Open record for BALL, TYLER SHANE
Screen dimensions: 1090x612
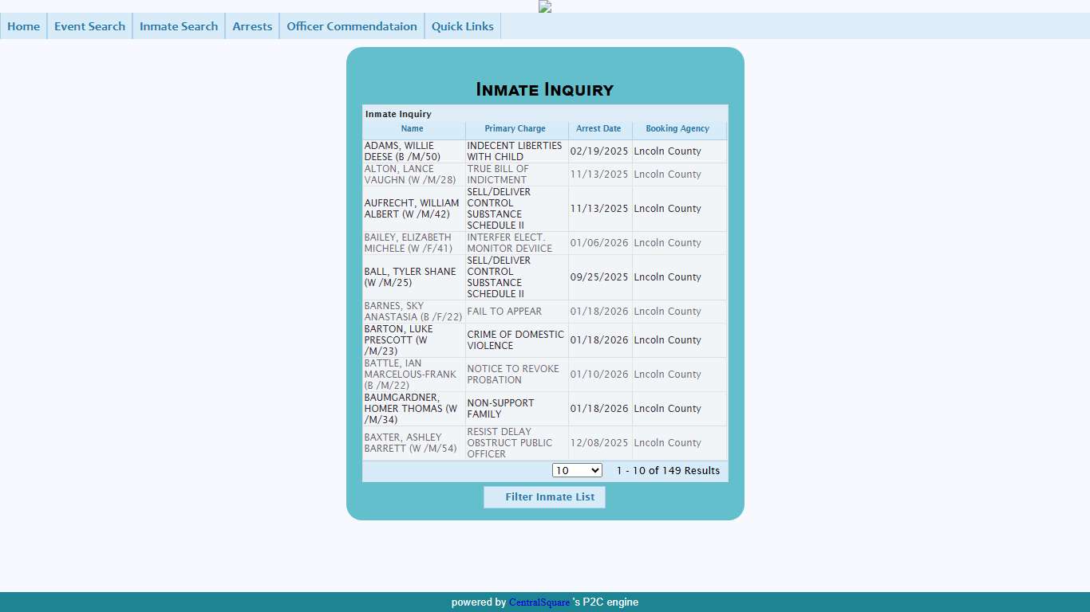[x=412, y=277]
